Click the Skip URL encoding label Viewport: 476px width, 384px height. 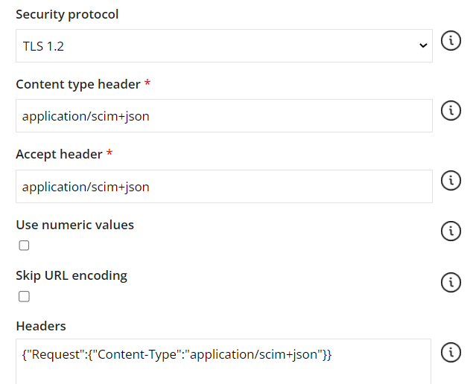pos(72,275)
